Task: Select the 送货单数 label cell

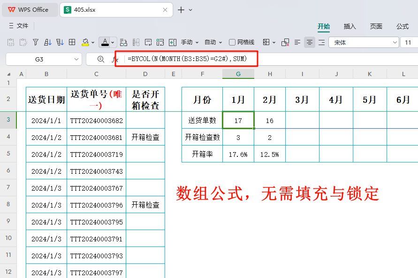Action: [202, 120]
